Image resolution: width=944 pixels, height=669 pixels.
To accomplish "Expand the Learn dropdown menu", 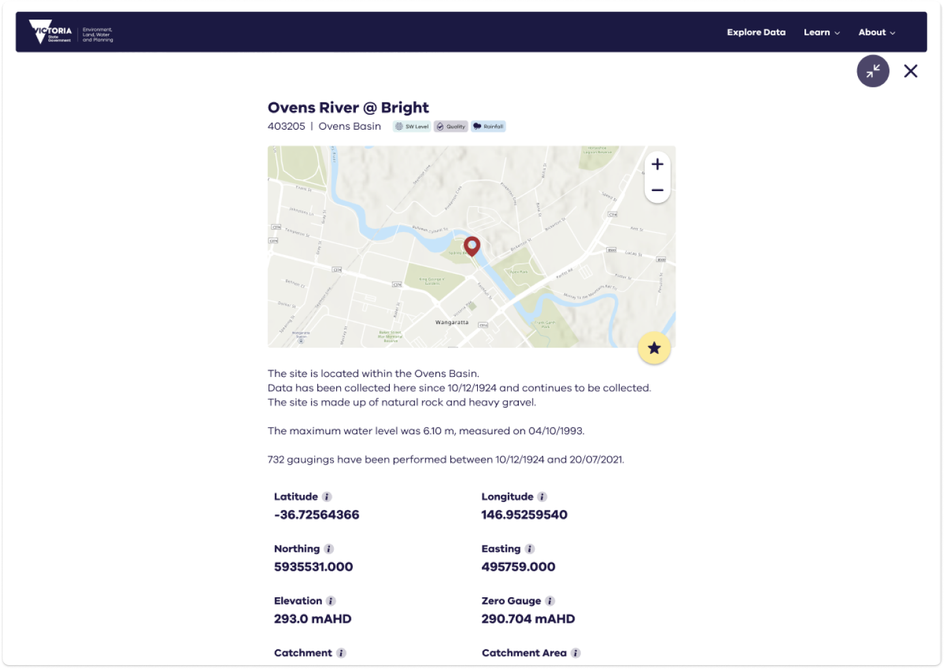I will pos(821,33).
